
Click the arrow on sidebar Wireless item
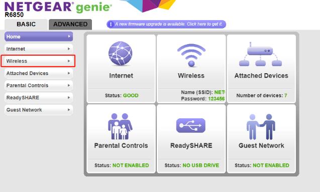coord(69,61)
